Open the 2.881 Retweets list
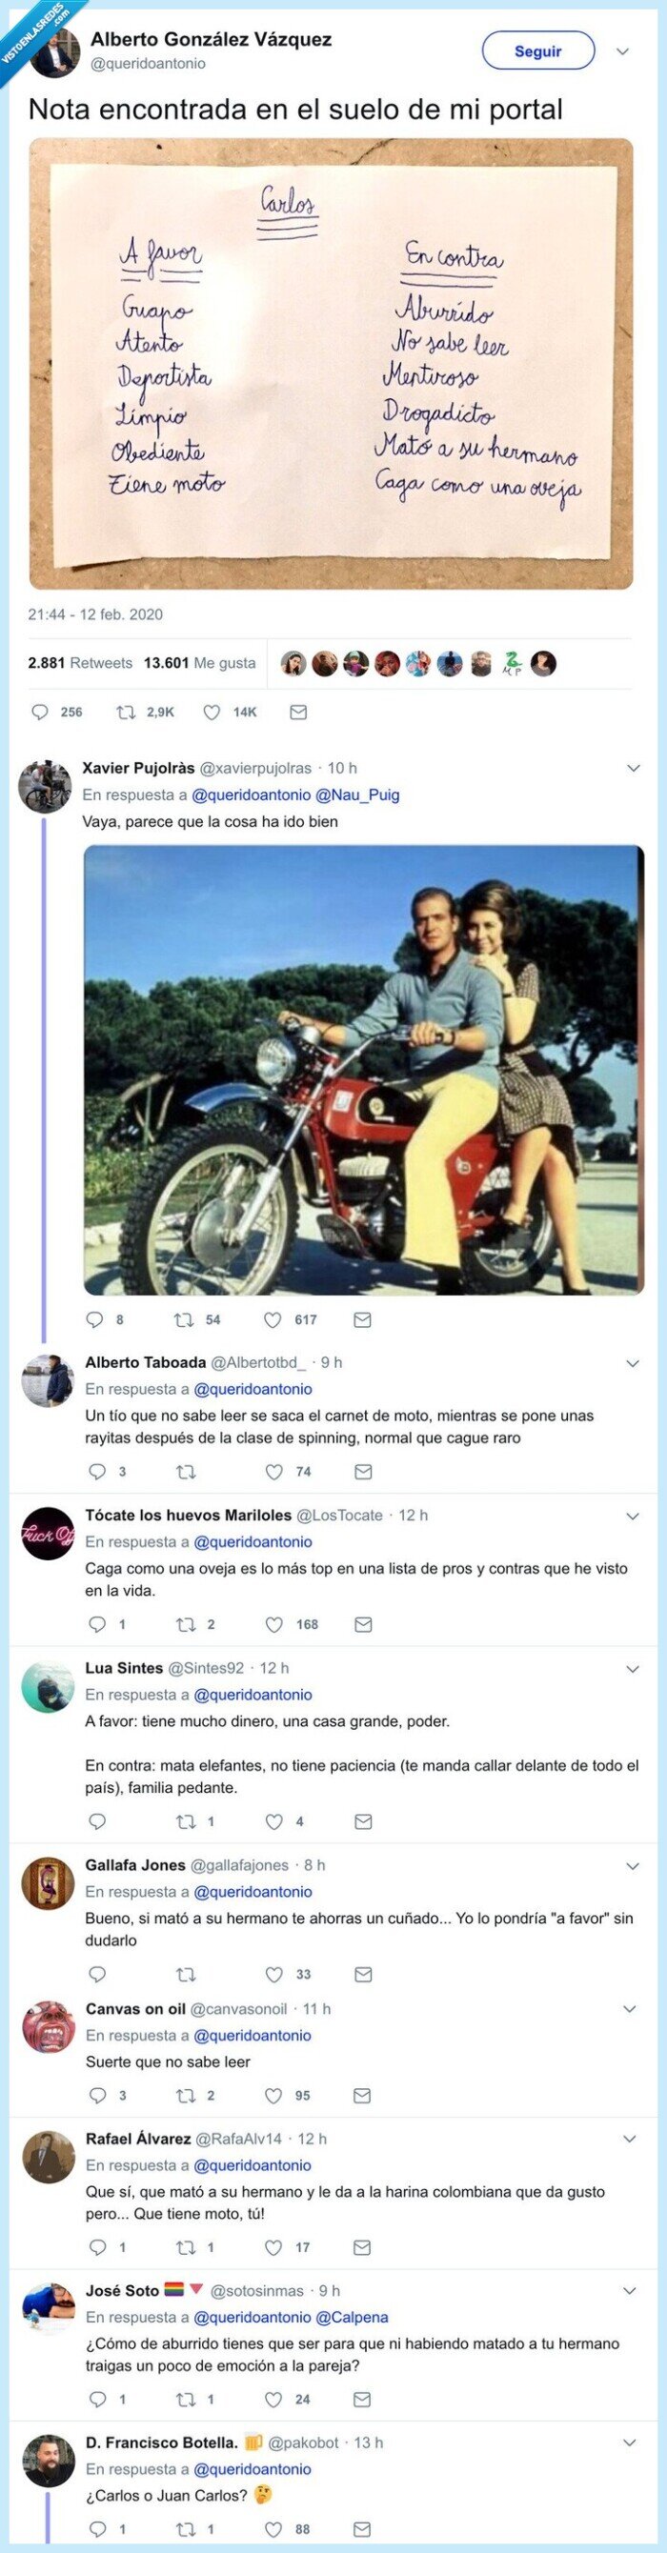Image resolution: width=667 pixels, height=2553 pixels. [80, 663]
